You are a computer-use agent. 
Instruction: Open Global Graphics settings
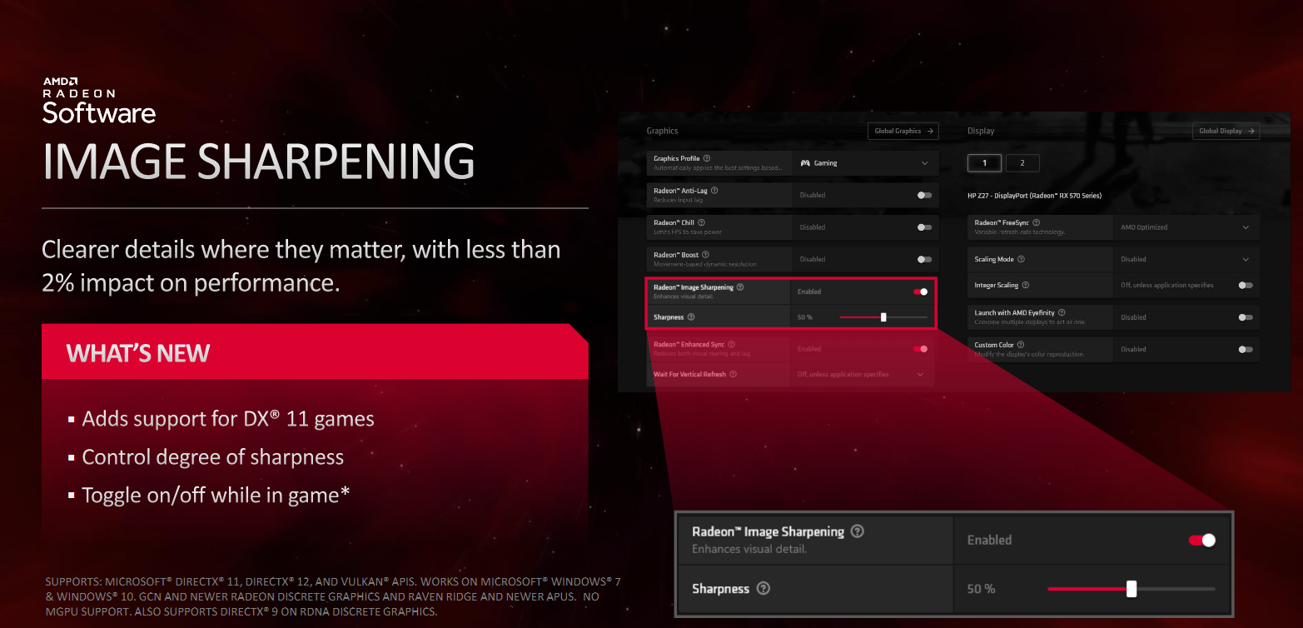[903, 131]
